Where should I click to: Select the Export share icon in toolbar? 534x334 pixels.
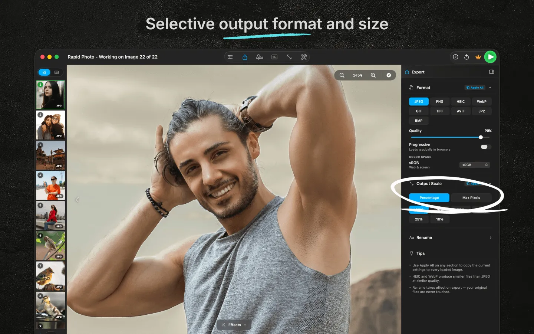coord(245,57)
